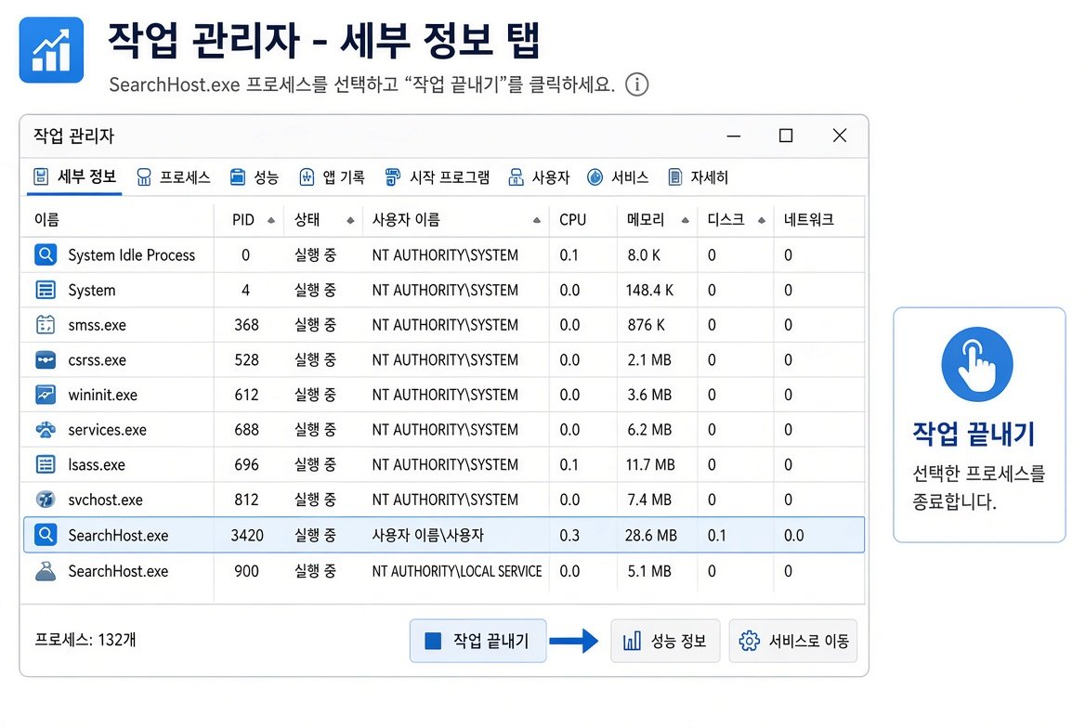1085x728 pixels.
Task: Click the 프로세스: 132개 status text
Action: [x=85, y=639]
